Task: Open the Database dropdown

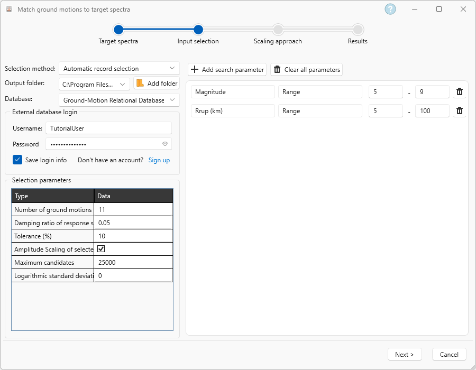Action: coord(119,100)
